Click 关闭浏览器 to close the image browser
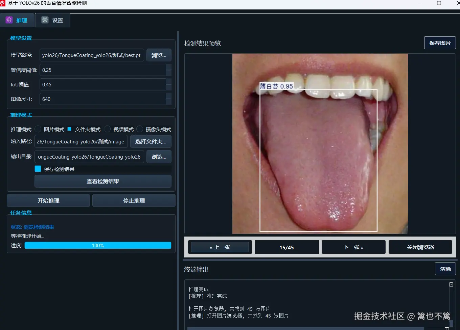This screenshot has width=460, height=330. (x=420, y=247)
